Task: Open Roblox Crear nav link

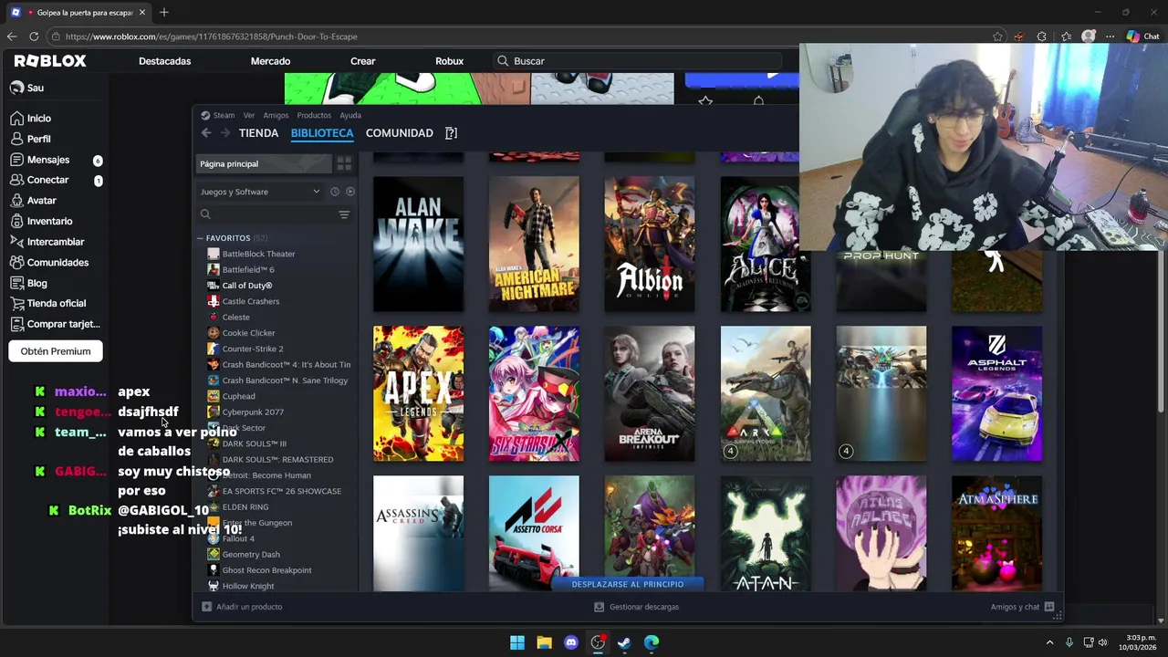Action: pyautogui.click(x=363, y=61)
